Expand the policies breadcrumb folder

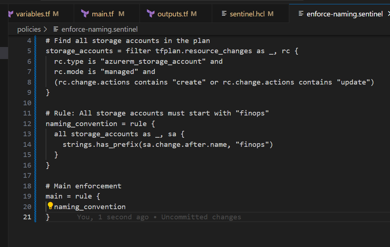(29, 29)
